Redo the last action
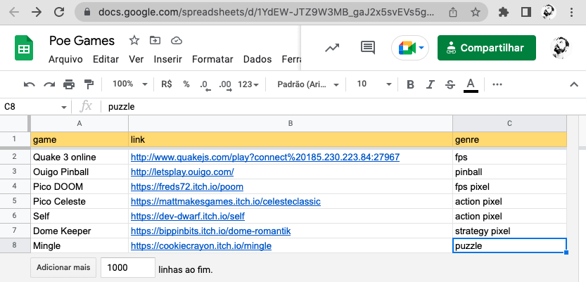 point(49,84)
